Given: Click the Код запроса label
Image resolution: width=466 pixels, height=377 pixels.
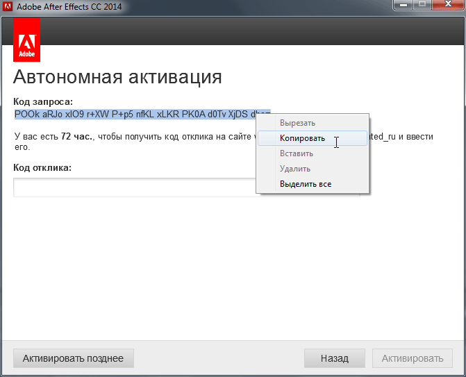Looking at the screenshot, I should pos(43,102).
